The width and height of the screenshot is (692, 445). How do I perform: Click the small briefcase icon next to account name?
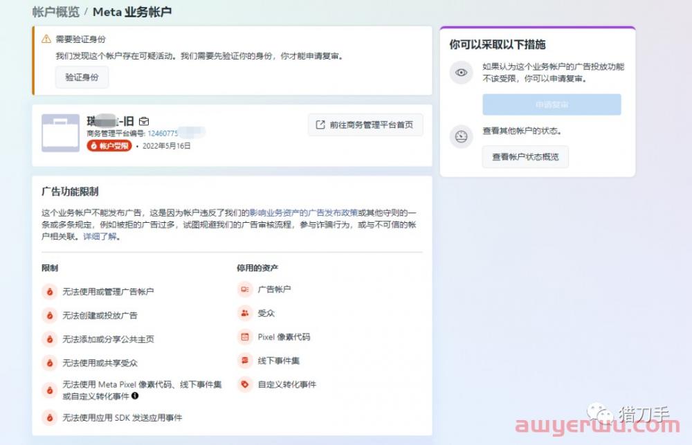click(144, 121)
